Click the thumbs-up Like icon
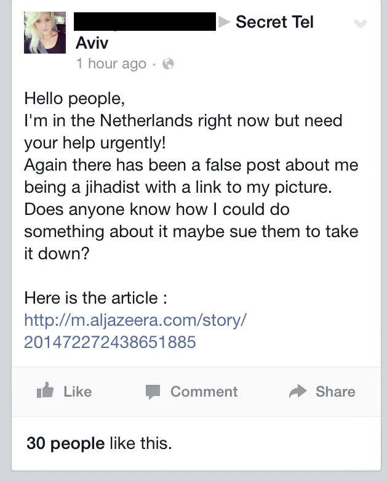 [x=45, y=390]
